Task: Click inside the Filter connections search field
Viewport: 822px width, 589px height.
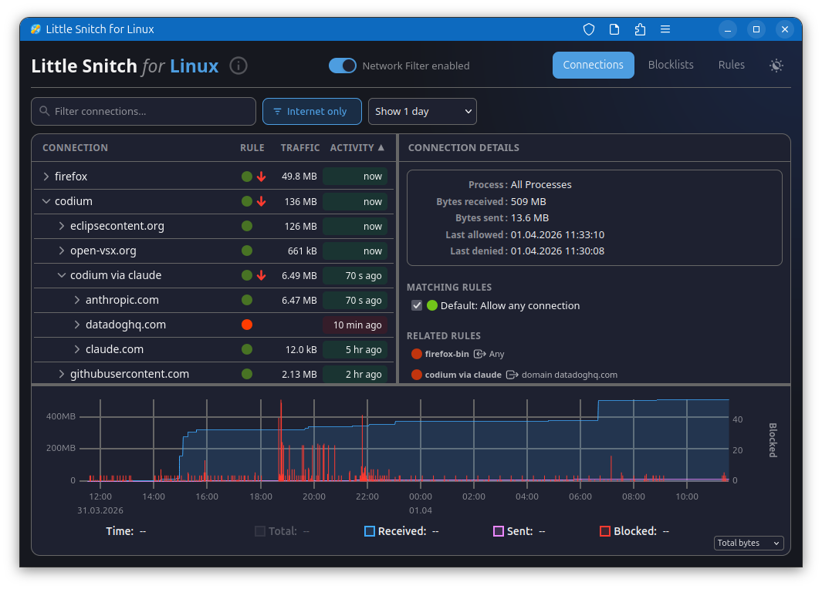Action: click(x=143, y=111)
